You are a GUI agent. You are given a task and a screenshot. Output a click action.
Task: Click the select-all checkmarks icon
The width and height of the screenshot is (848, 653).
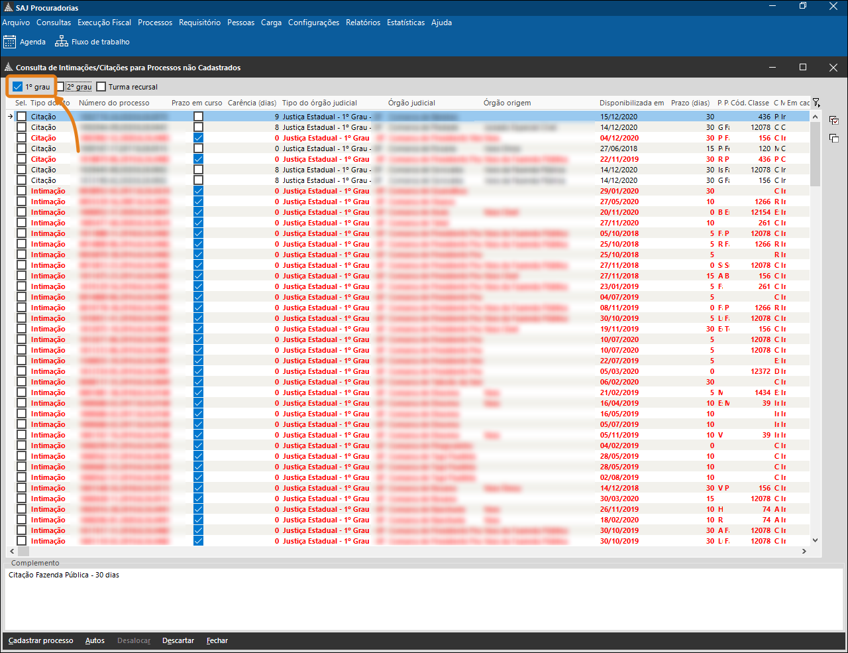pyautogui.click(x=834, y=121)
